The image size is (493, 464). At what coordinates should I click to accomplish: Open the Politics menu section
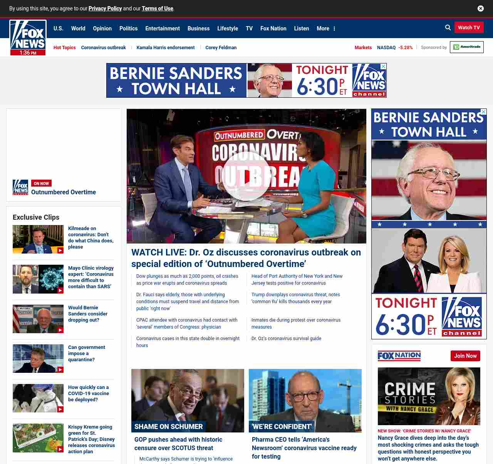coord(128,28)
